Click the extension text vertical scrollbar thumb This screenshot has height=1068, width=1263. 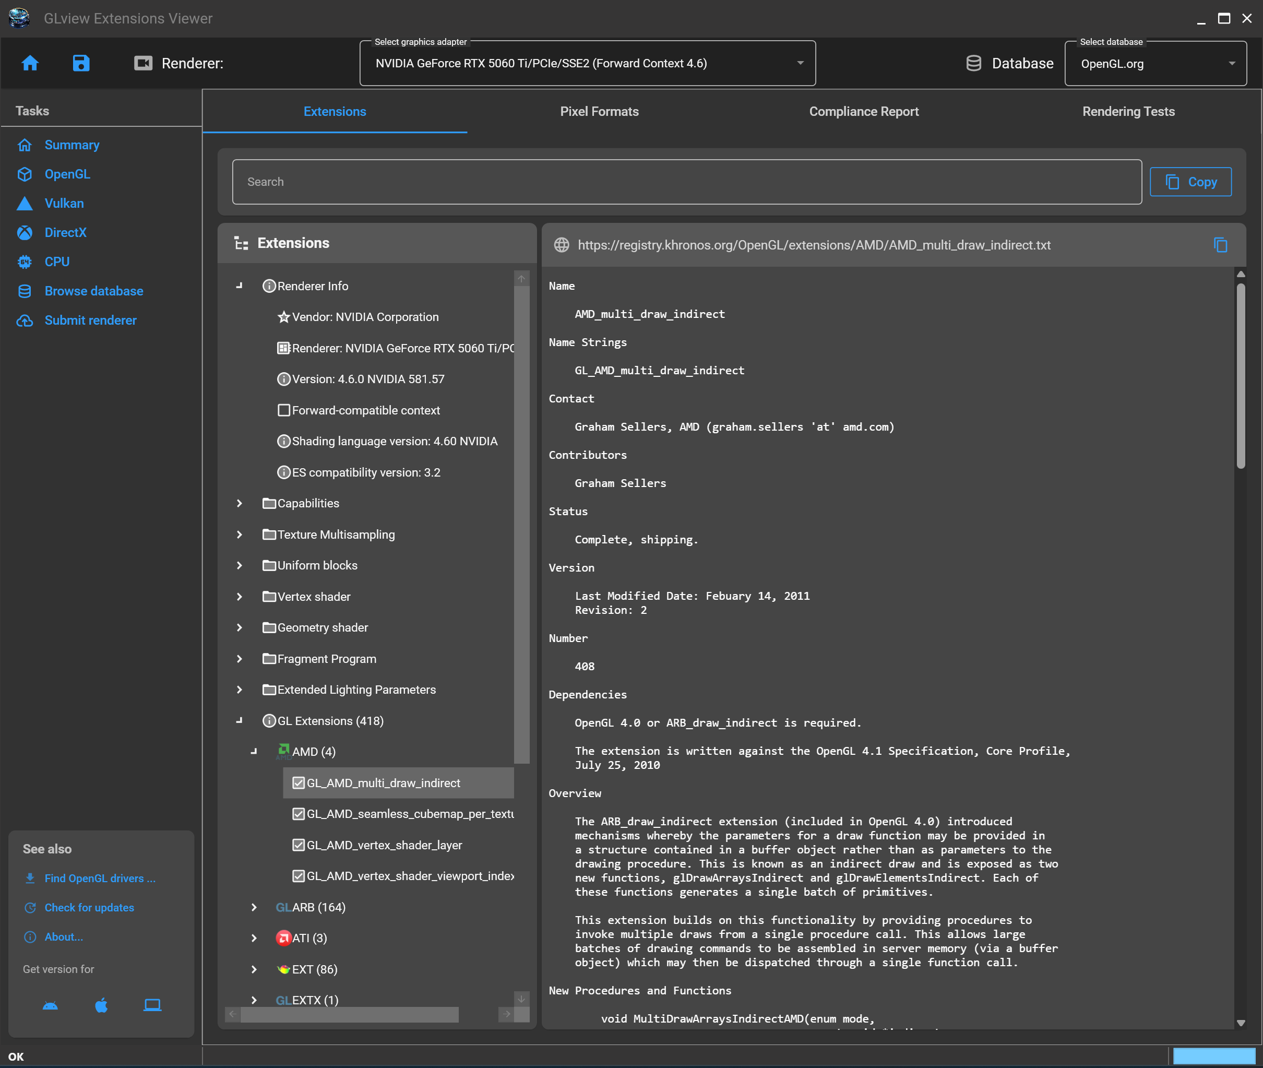tap(1241, 375)
